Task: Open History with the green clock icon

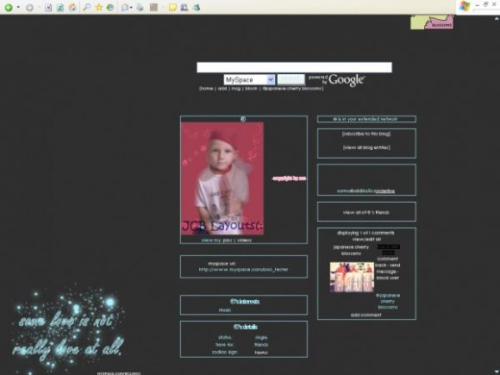Action: (x=110, y=8)
